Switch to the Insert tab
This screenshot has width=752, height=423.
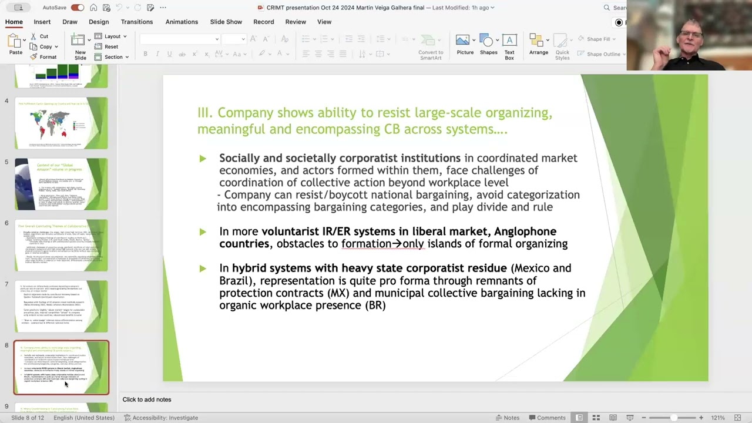[42, 22]
